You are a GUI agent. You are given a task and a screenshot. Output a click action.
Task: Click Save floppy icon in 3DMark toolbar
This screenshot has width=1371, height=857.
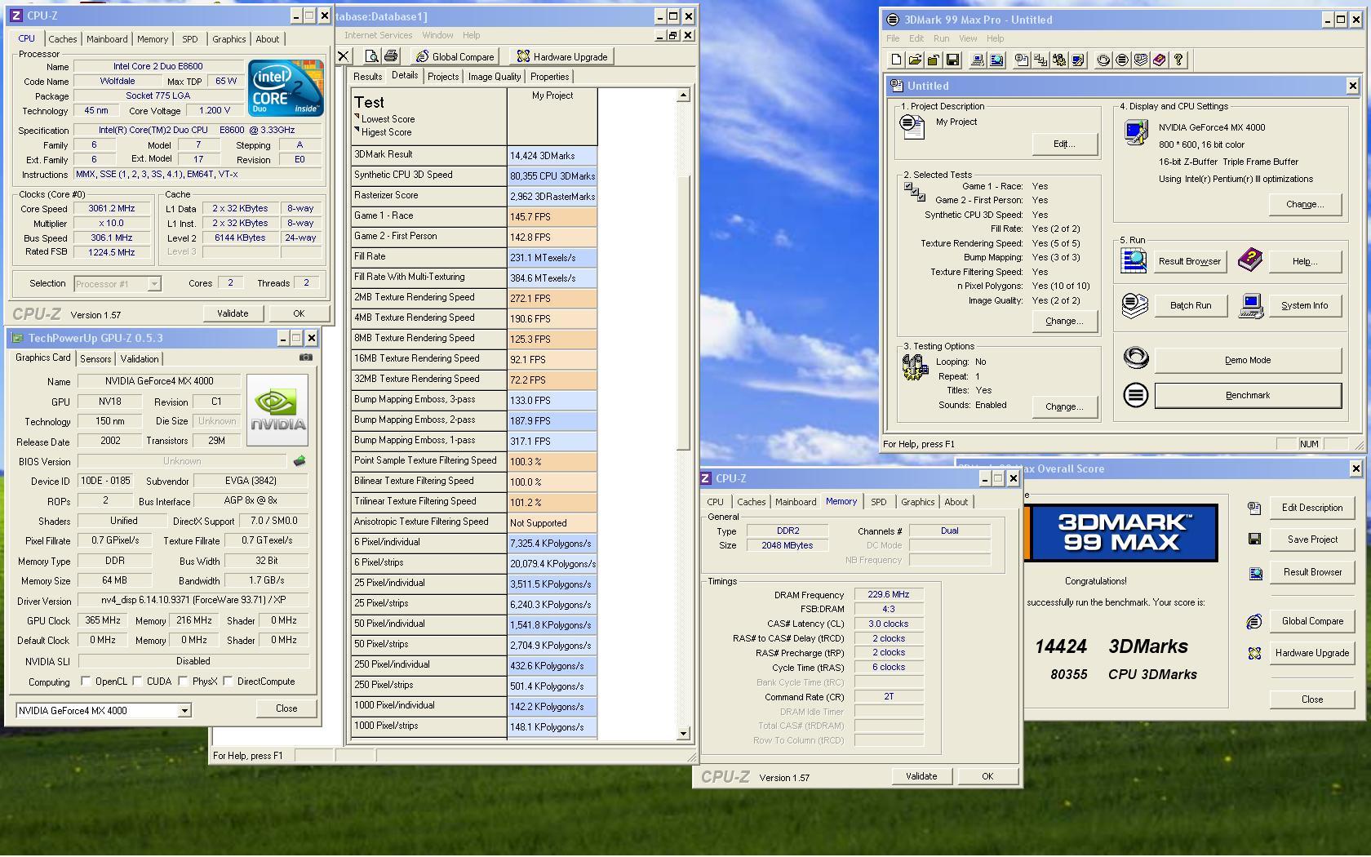(952, 60)
